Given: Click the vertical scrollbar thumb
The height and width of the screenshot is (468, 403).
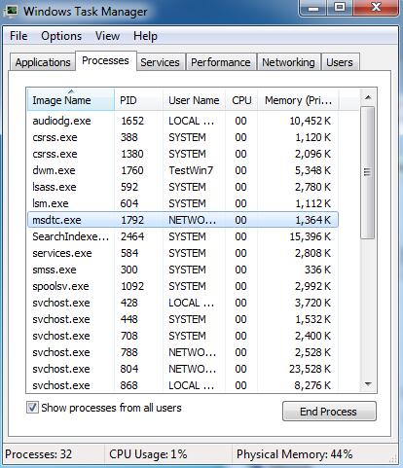Looking at the screenshot, I should (368, 172).
